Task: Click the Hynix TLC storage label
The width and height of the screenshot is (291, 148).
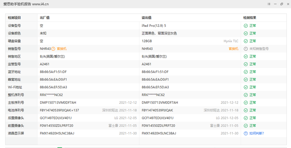Action: [231, 41]
